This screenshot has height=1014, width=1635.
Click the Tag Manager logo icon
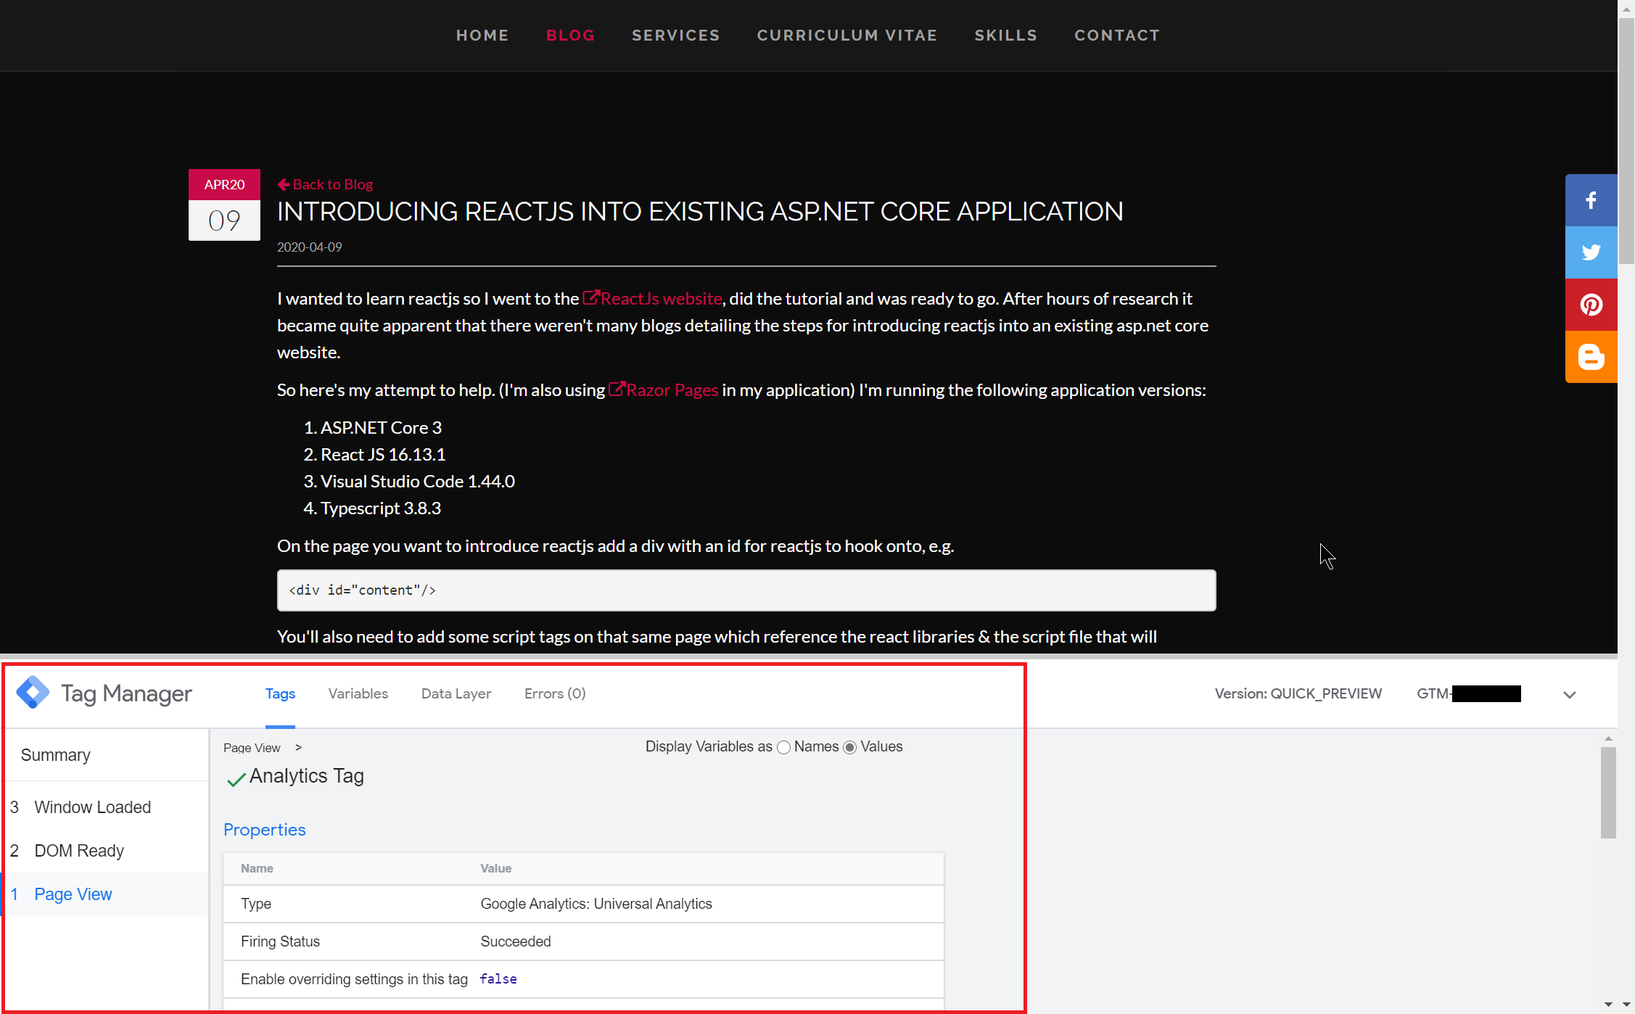33,693
